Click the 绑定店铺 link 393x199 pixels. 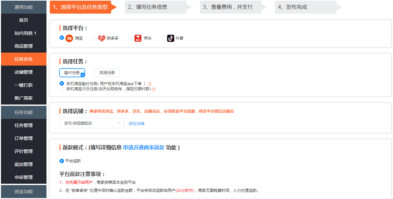[136, 123]
